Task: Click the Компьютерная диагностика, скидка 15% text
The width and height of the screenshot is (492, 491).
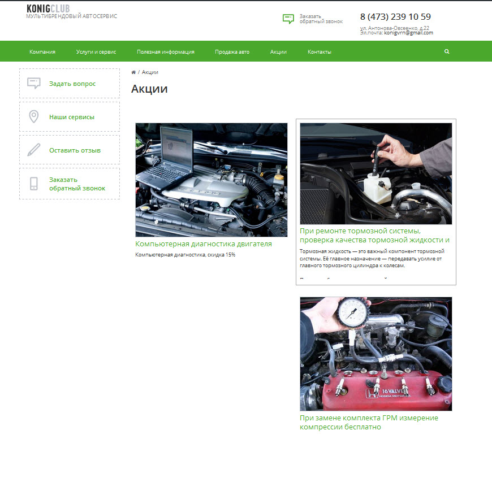Action: click(185, 255)
